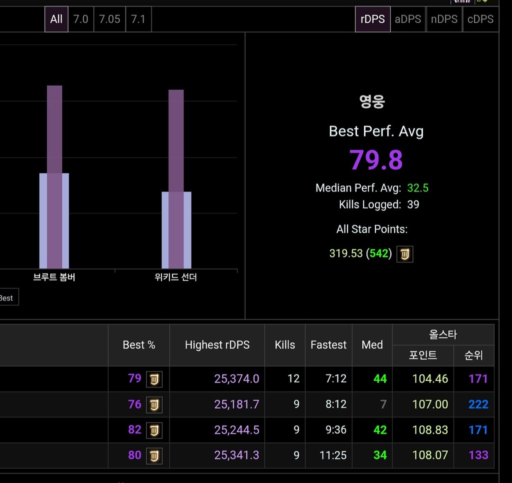Click the 319.53 all star points total
512x483 pixels.
click(346, 253)
